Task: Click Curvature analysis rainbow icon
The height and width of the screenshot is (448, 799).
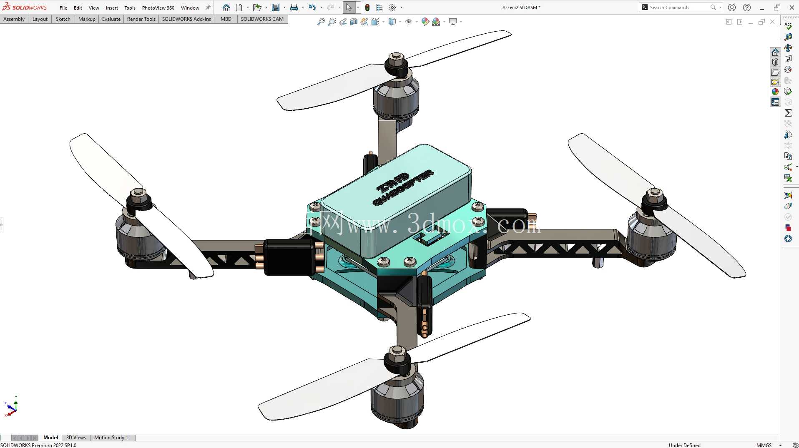Action: coord(788,195)
